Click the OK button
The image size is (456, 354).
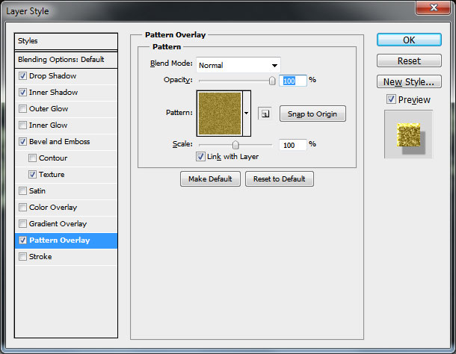pyautogui.click(x=409, y=40)
